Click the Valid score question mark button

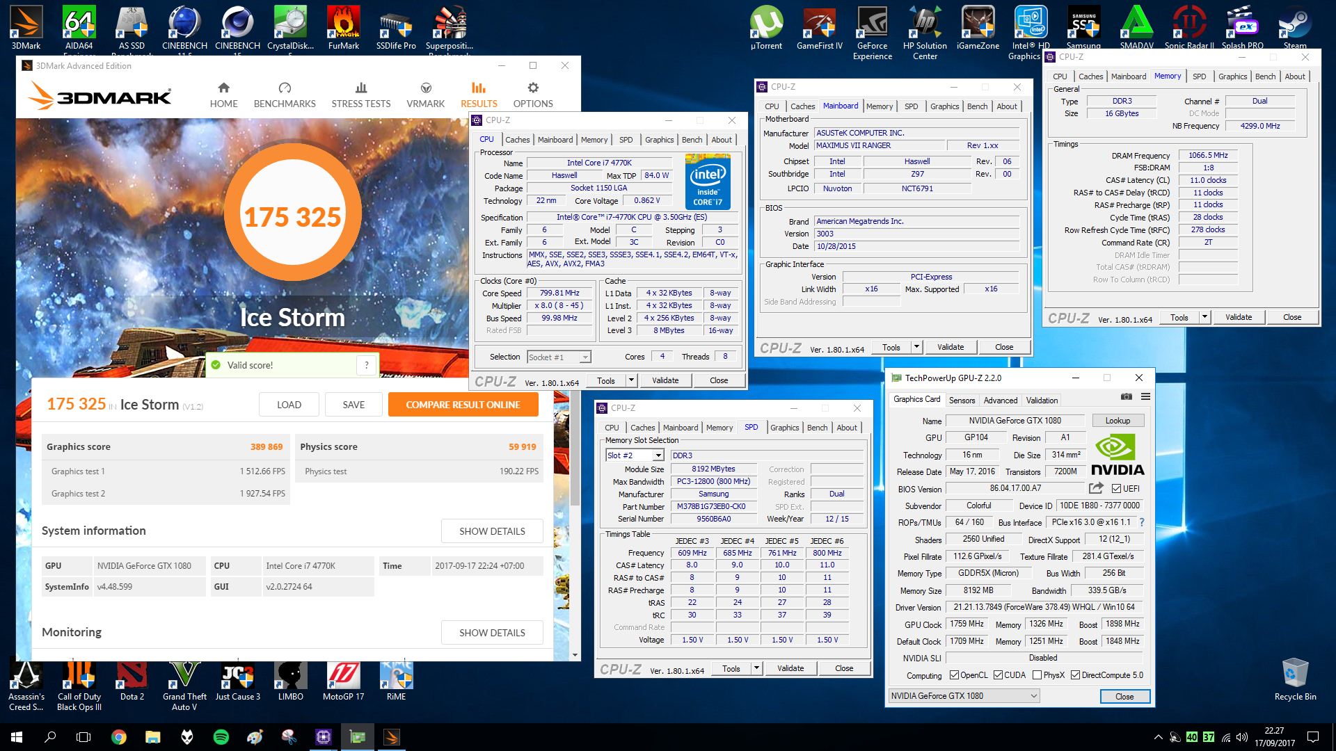point(367,365)
